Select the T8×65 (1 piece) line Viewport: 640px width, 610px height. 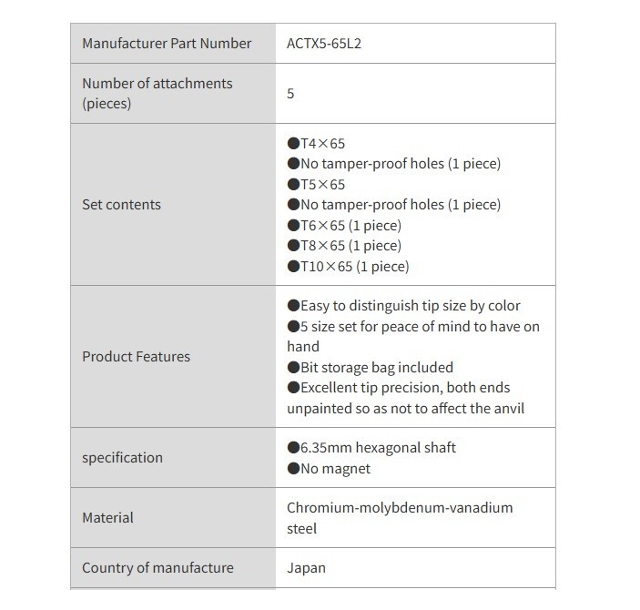coord(344,246)
